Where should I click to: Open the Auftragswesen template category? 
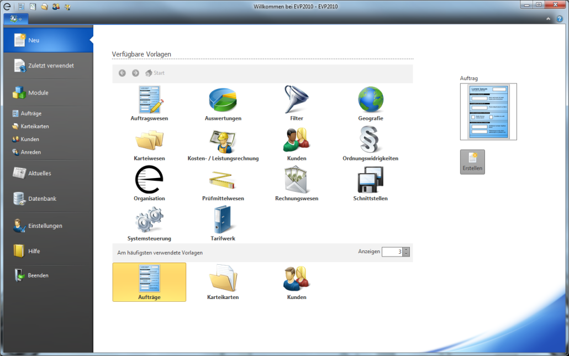[x=149, y=103]
